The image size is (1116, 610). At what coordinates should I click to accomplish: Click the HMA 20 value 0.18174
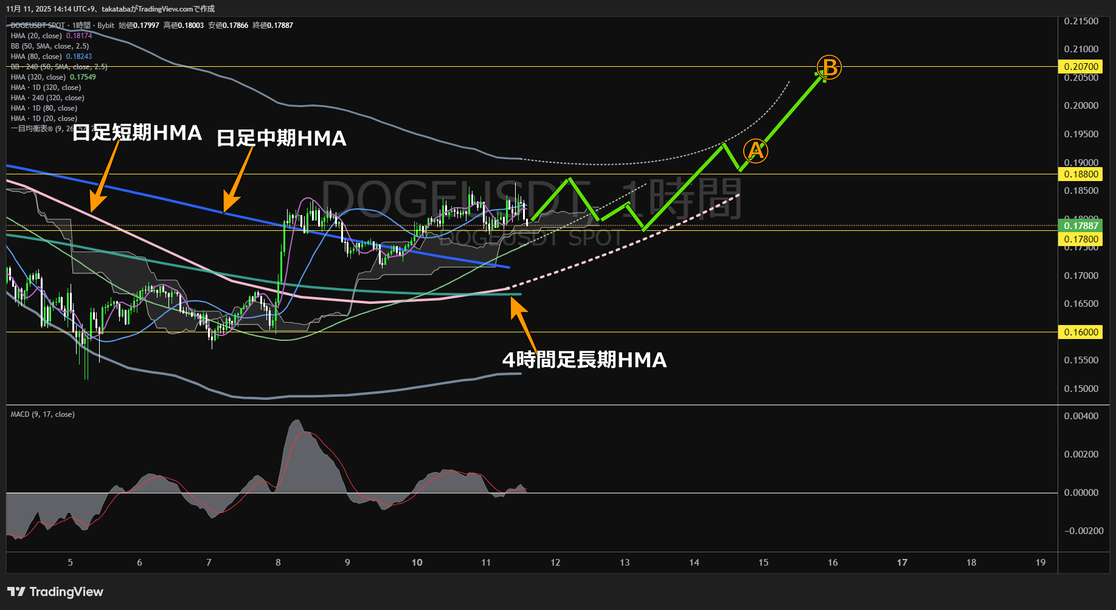click(79, 36)
